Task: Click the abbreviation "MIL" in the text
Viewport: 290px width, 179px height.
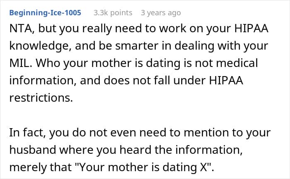Action: click(19, 63)
